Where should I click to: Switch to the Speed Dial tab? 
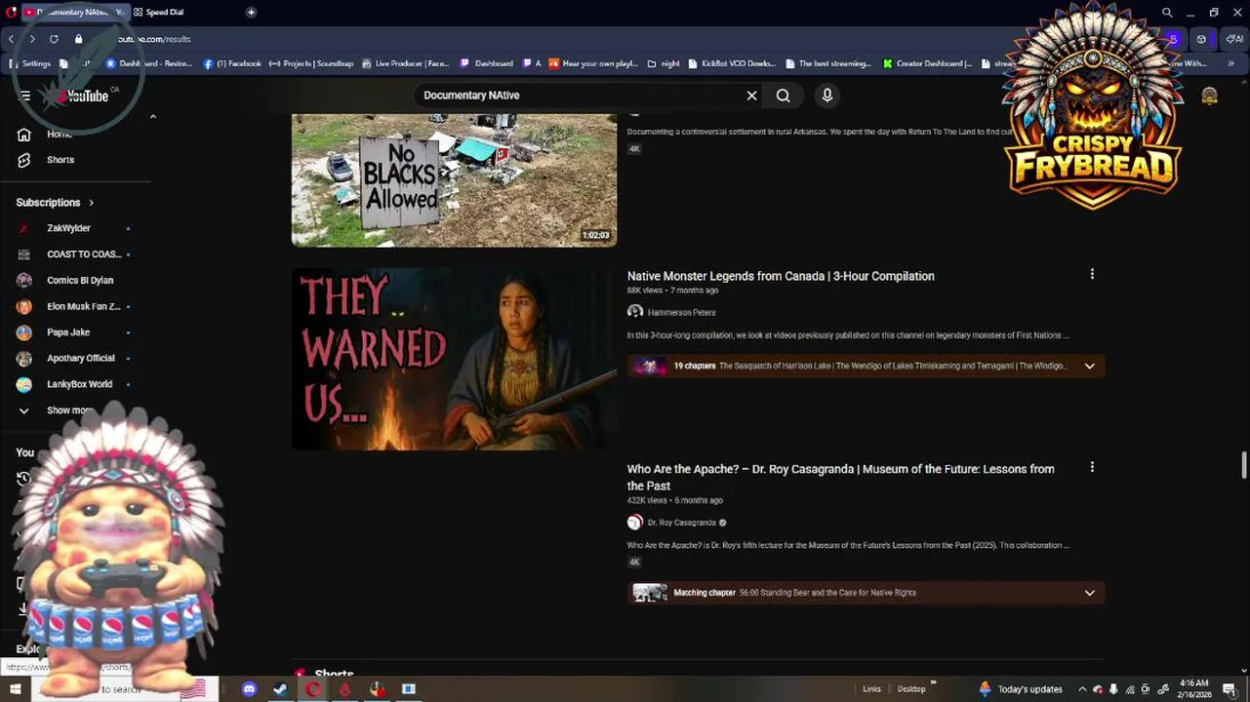164,12
